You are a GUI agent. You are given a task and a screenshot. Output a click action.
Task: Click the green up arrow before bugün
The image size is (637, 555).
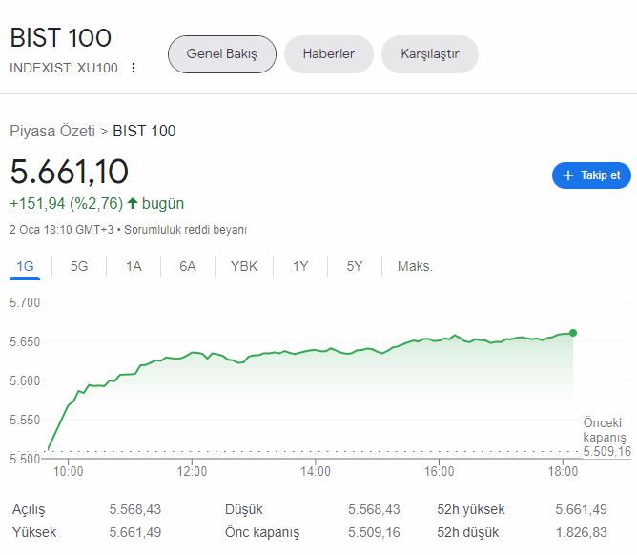click(133, 203)
